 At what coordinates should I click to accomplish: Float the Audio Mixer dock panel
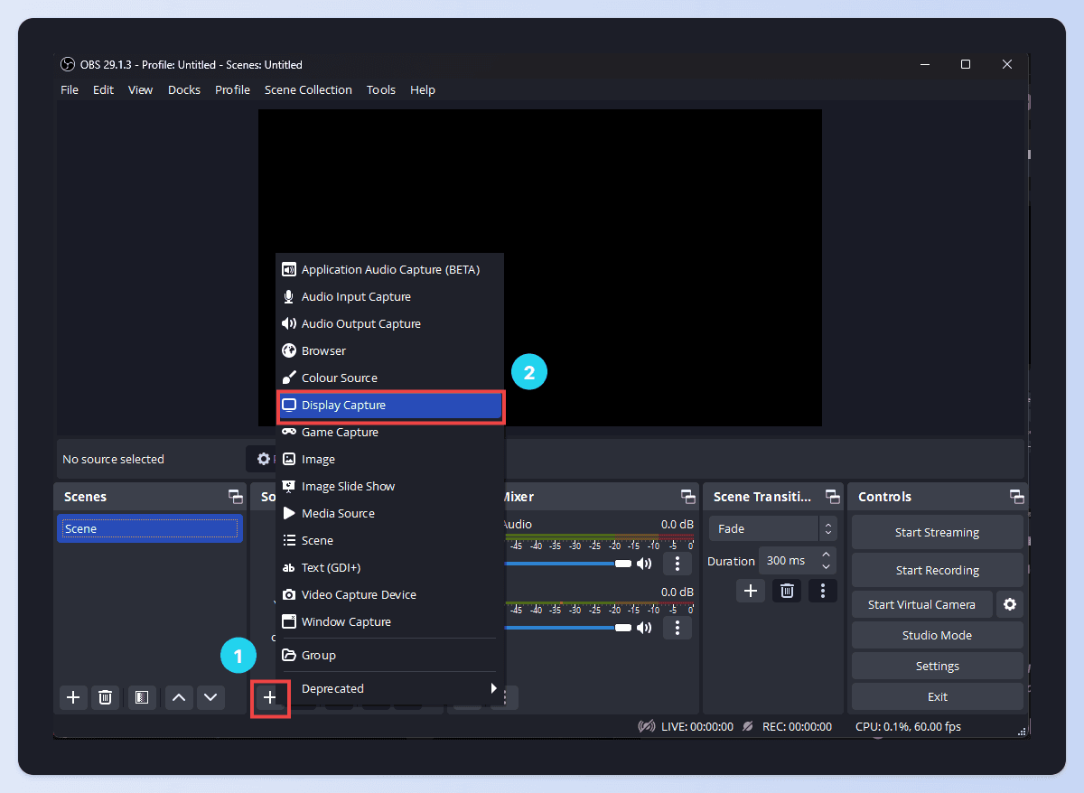pyautogui.click(x=687, y=497)
